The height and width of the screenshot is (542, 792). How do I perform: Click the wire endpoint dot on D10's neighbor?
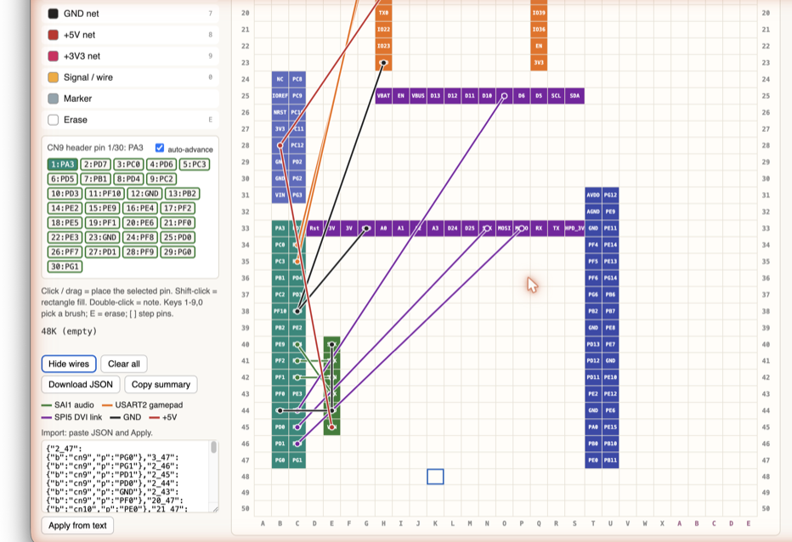click(x=504, y=96)
